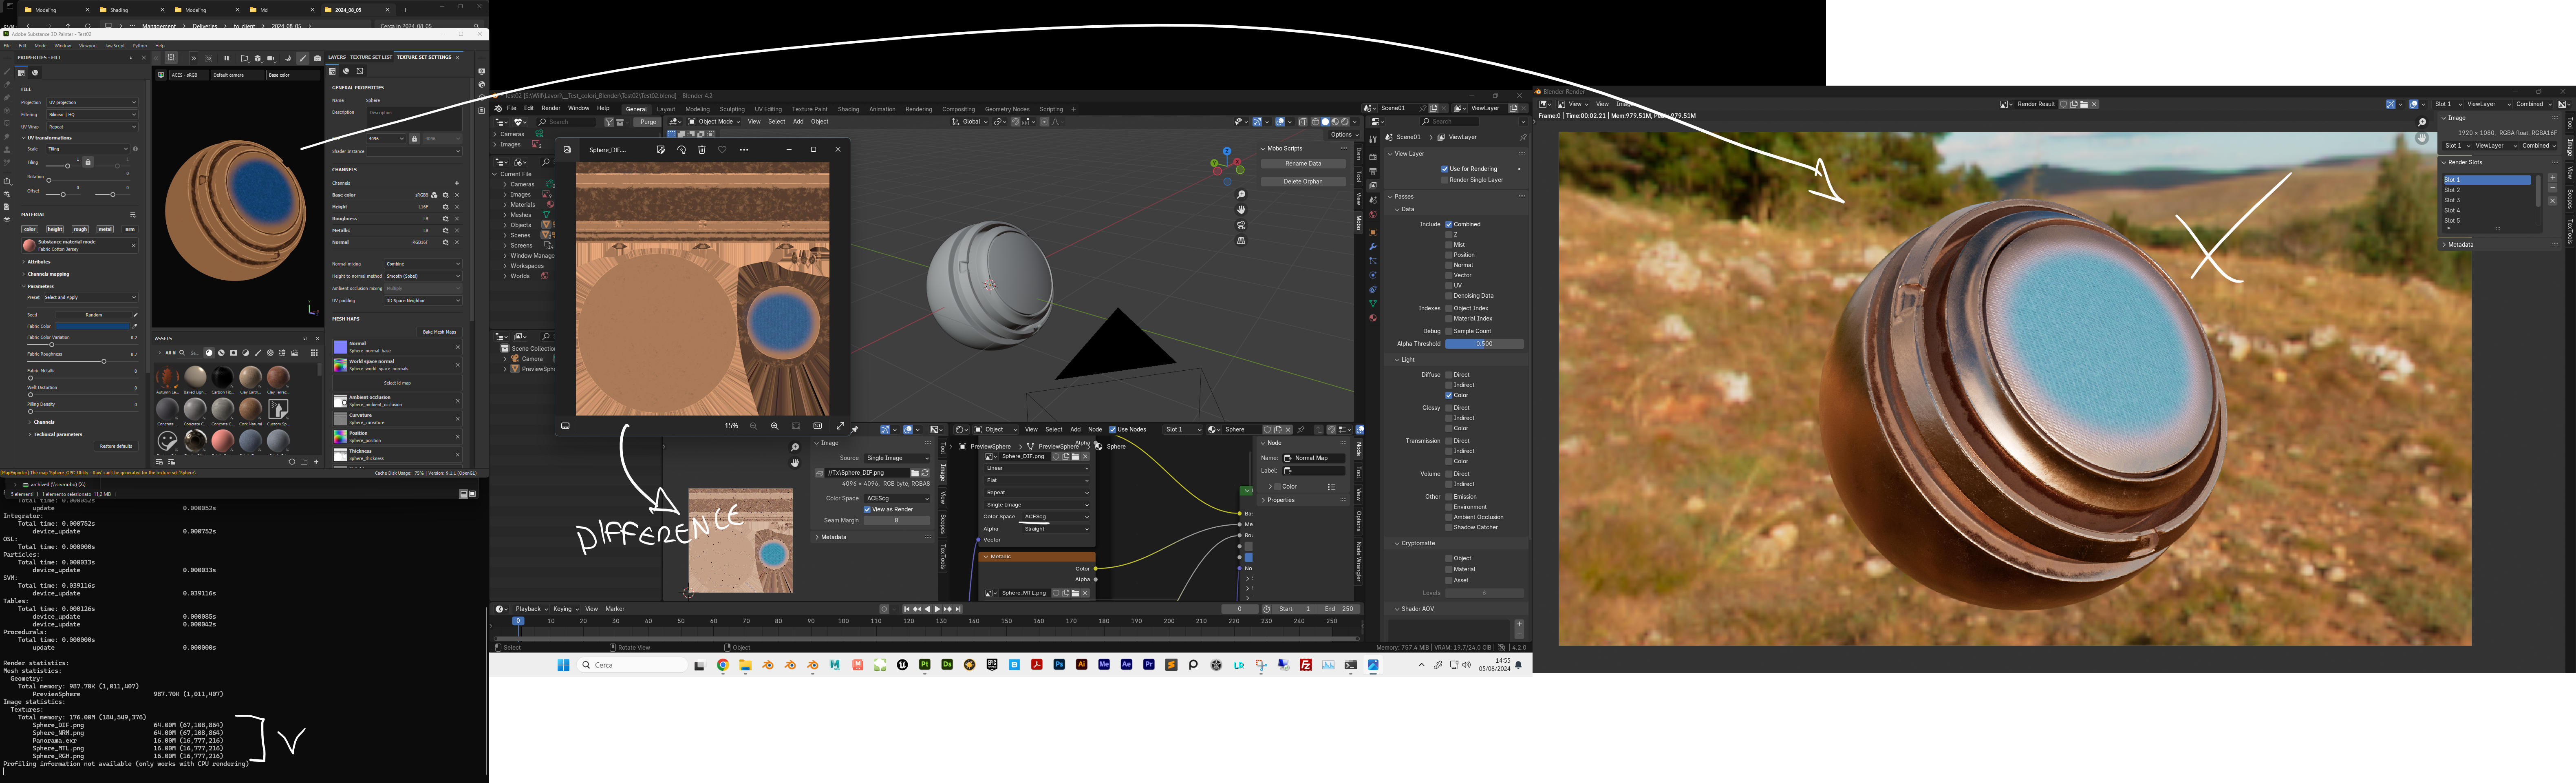Zoom in on the Photos viewer image
The height and width of the screenshot is (783, 2576).
tap(774, 426)
